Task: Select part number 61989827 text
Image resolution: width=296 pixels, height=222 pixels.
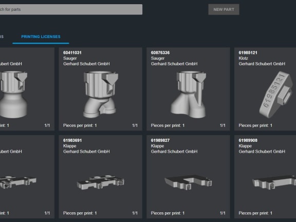Action: (x=160, y=140)
